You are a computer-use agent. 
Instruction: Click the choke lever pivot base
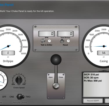(56, 86)
